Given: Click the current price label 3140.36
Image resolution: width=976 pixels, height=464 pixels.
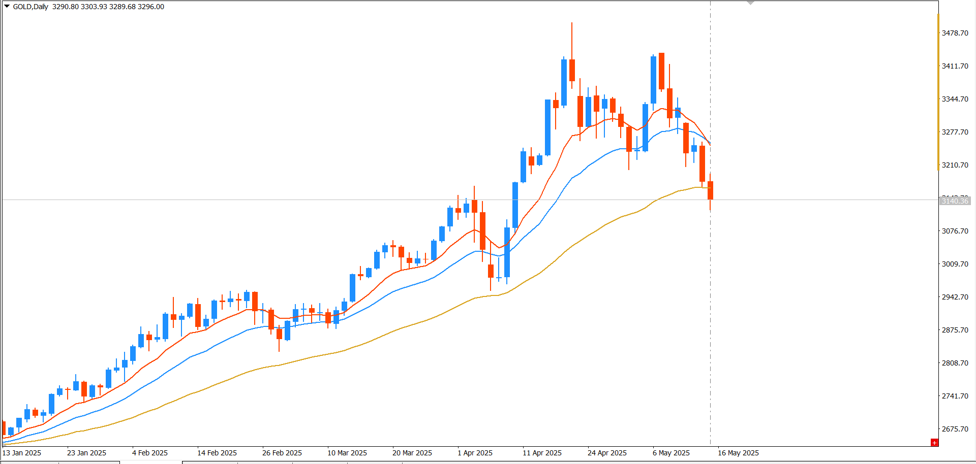Looking at the screenshot, I should [x=955, y=201].
